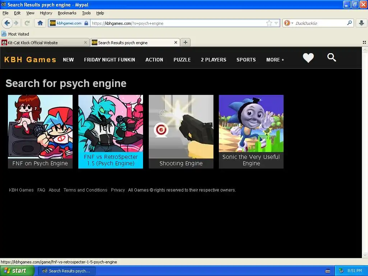Open the View menu
Viewport: 368px width, 276px height.
[x=30, y=13]
